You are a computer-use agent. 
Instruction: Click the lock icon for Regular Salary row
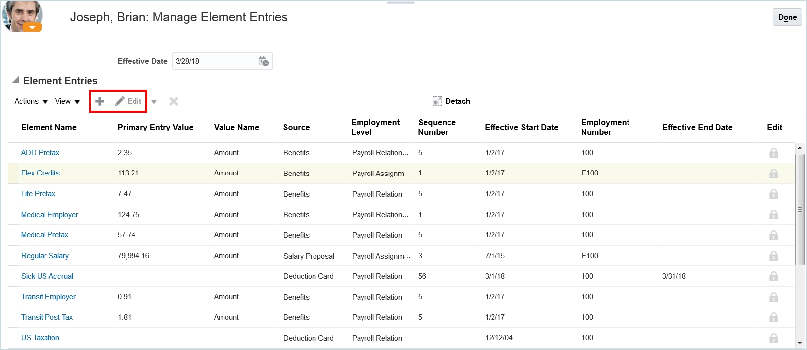click(773, 256)
